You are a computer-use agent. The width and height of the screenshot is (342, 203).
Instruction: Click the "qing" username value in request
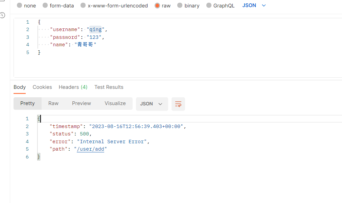[95, 29]
